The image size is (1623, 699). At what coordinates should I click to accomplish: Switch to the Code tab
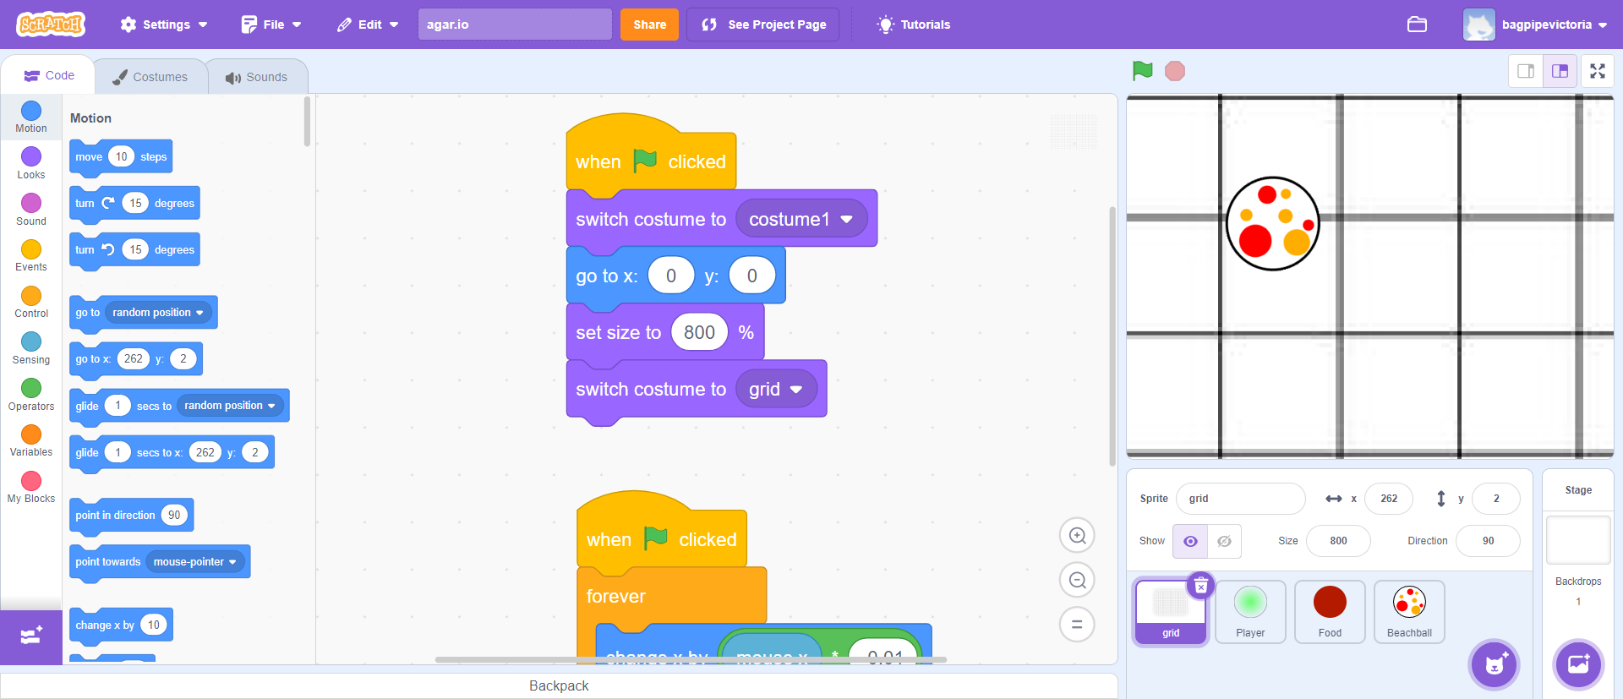[49, 75]
